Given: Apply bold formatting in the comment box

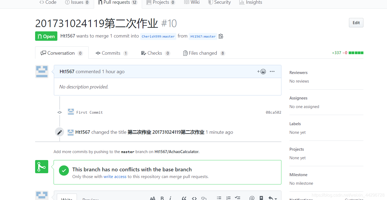Looking at the screenshot, I should 162,198.
